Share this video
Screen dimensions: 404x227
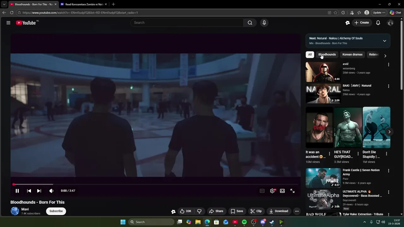(216, 211)
